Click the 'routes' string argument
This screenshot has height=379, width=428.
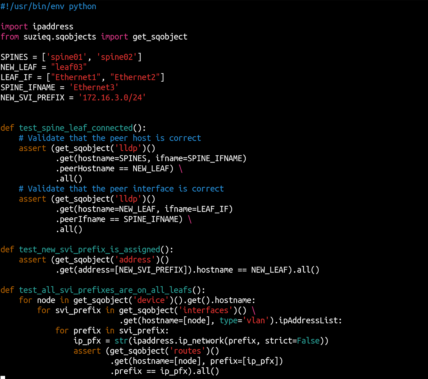pyautogui.click(x=187, y=351)
